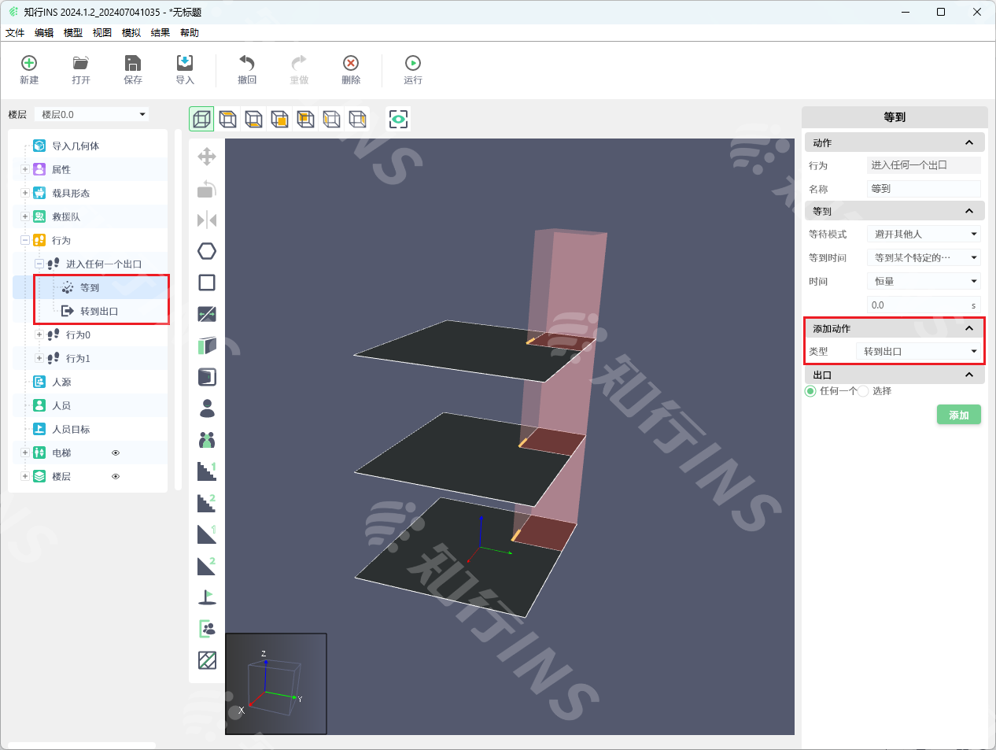
Task: Select the hexagon polygon drawing tool
Action: pyautogui.click(x=207, y=251)
